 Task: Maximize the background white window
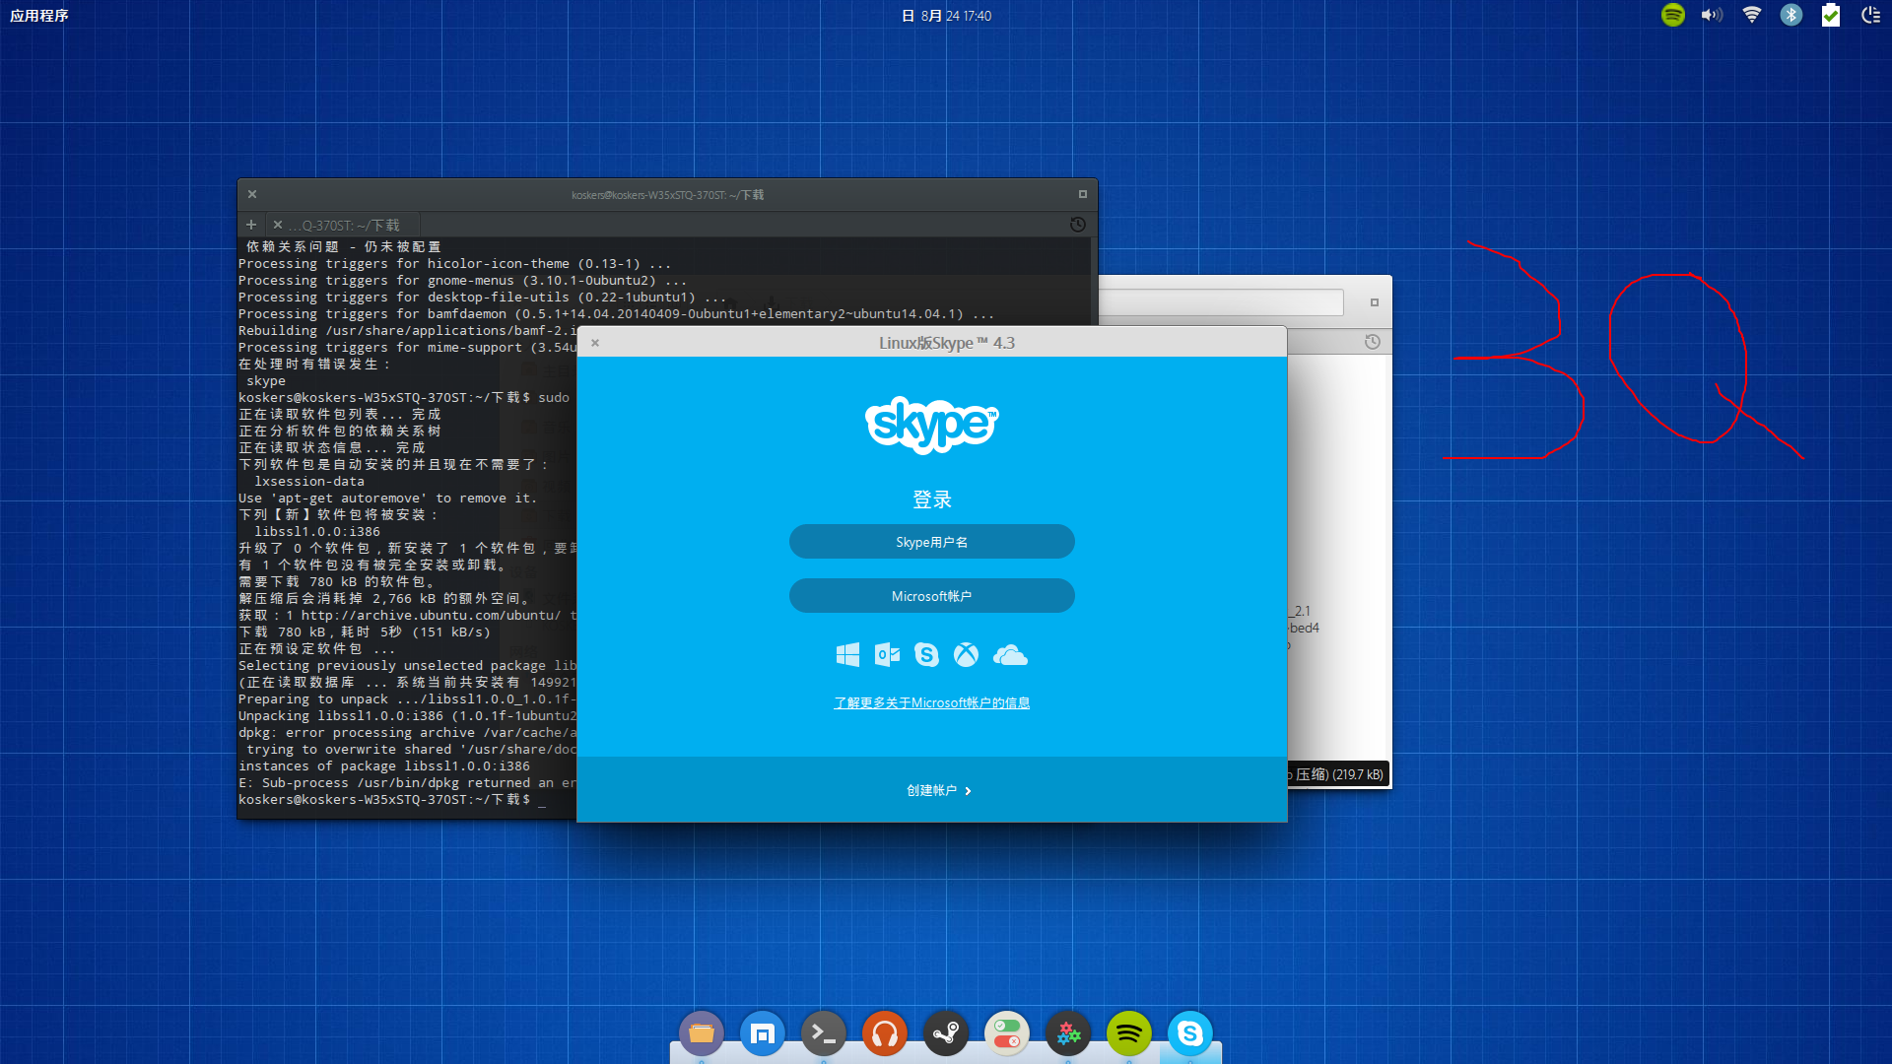tap(1374, 302)
